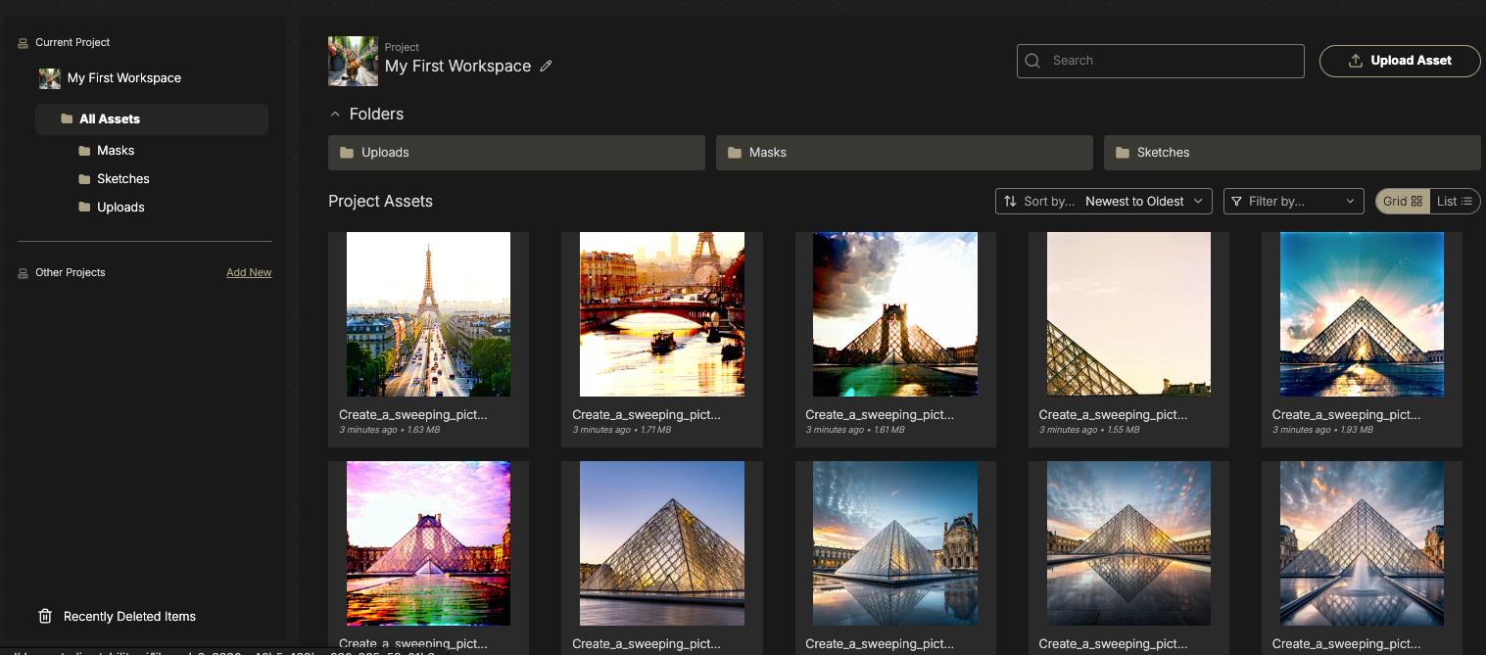Switch to Grid view

point(1403,201)
